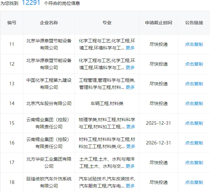Viewport: 210px width, 192px height.
Task: Select number cell 18
Action: 12,182
